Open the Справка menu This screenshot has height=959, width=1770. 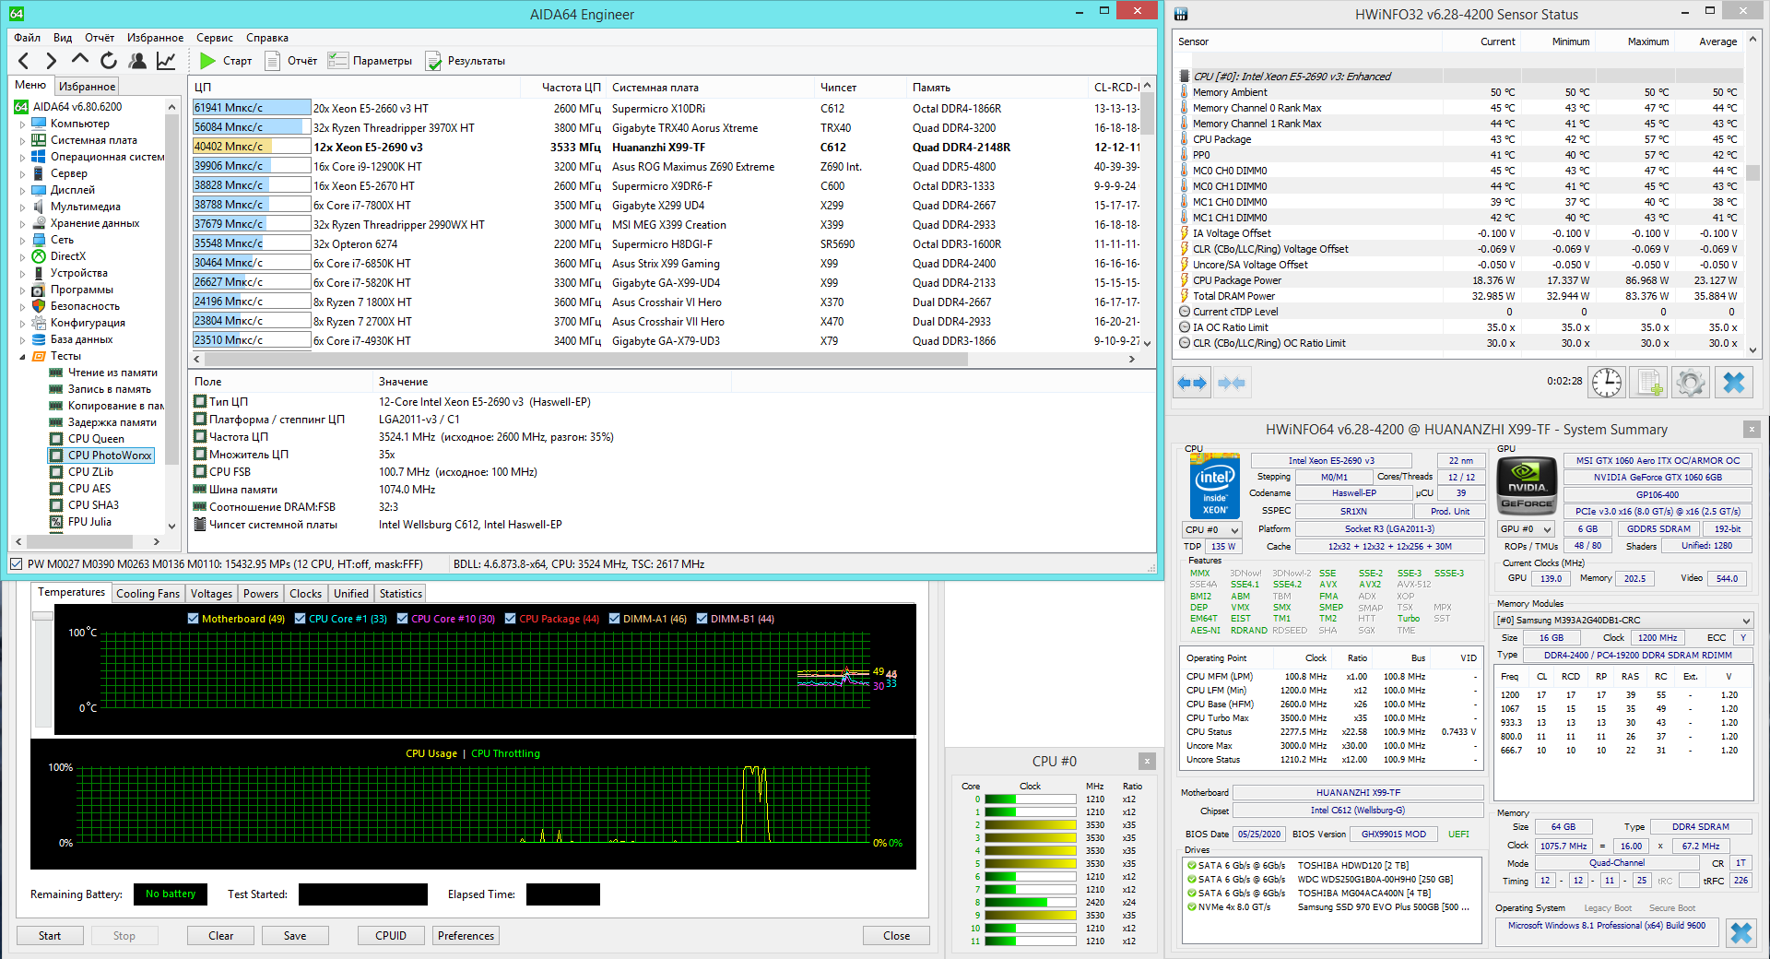[x=267, y=38]
